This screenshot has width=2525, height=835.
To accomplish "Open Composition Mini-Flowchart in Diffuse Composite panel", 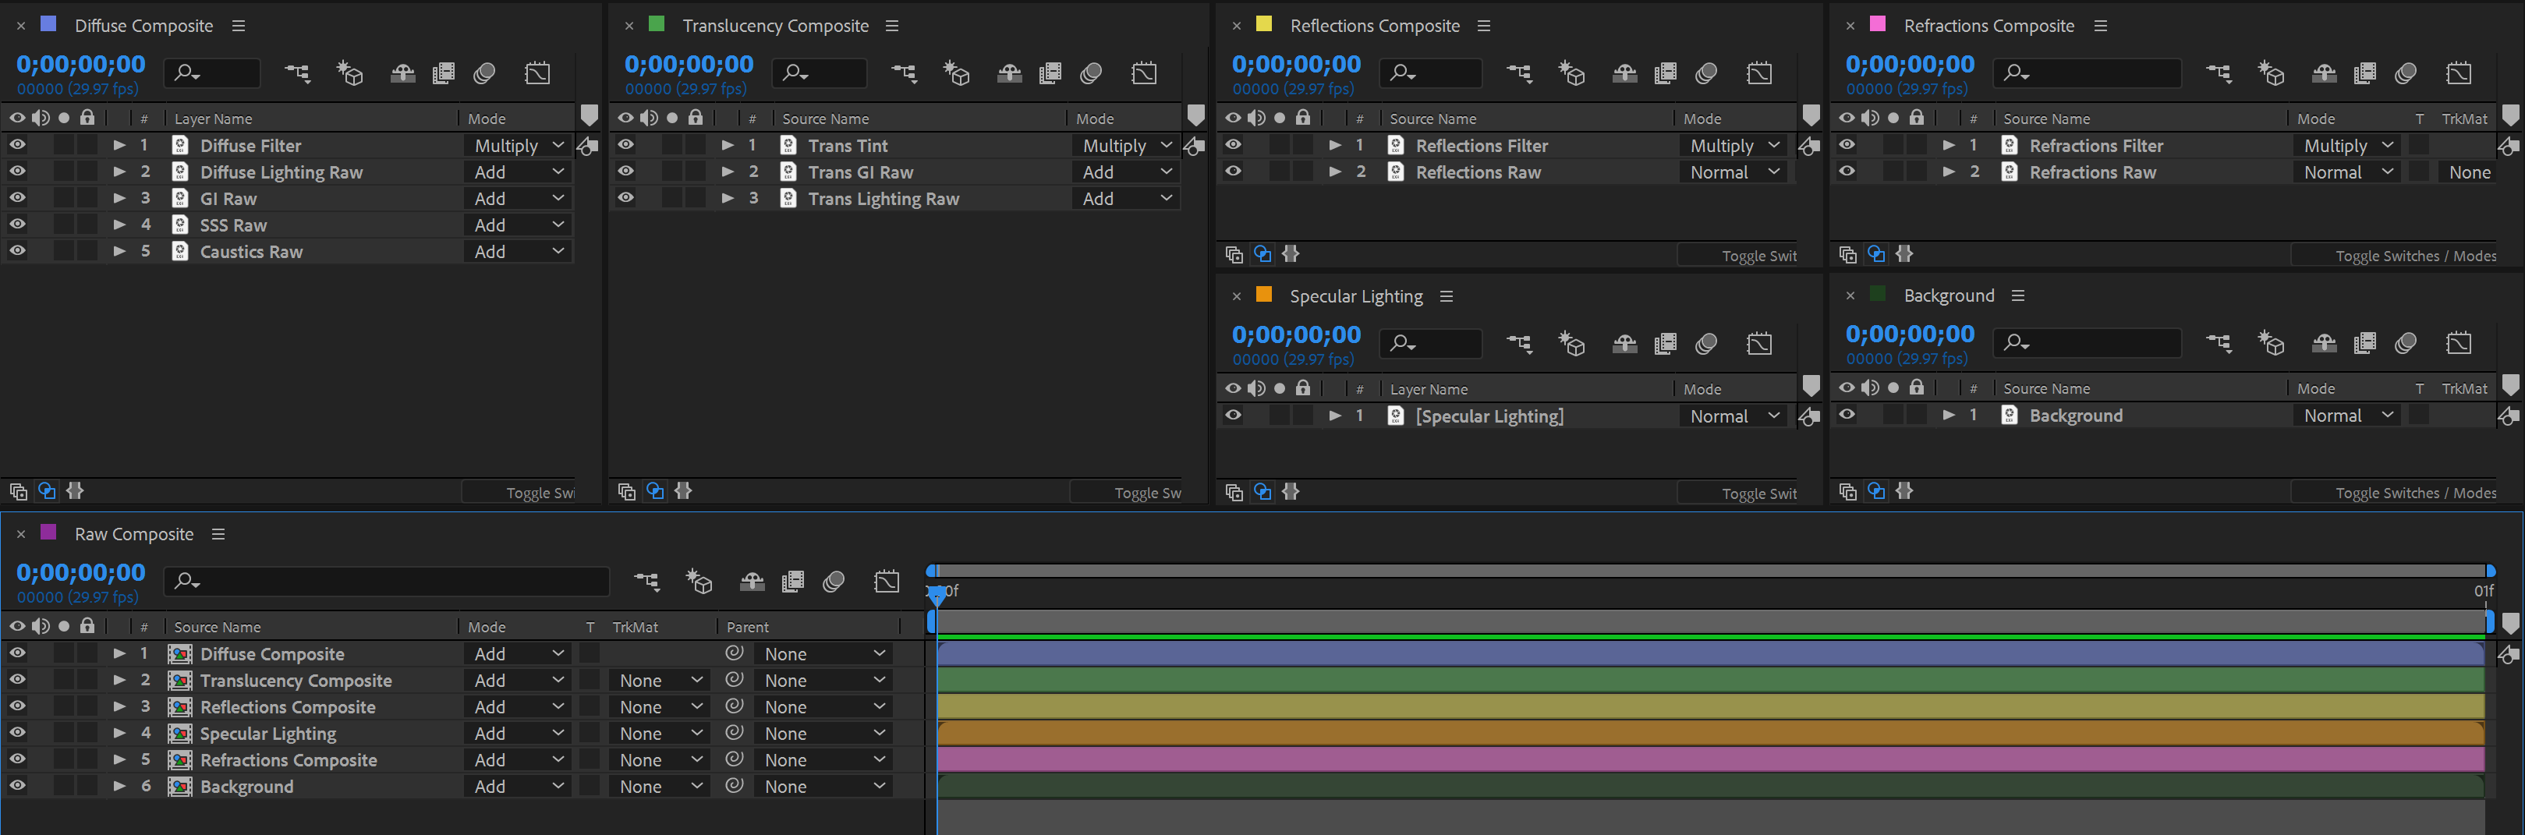I will click(296, 73).
